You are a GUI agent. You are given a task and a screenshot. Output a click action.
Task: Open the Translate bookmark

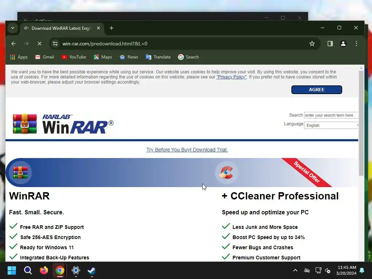pyautogui.click(x=158, y=57)
